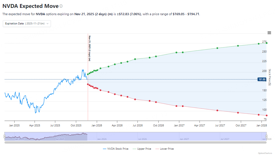Screen dimensions: 275x155
Task: Click the Jul 2025 label inside the navigator
Action: tap(60, 139)
